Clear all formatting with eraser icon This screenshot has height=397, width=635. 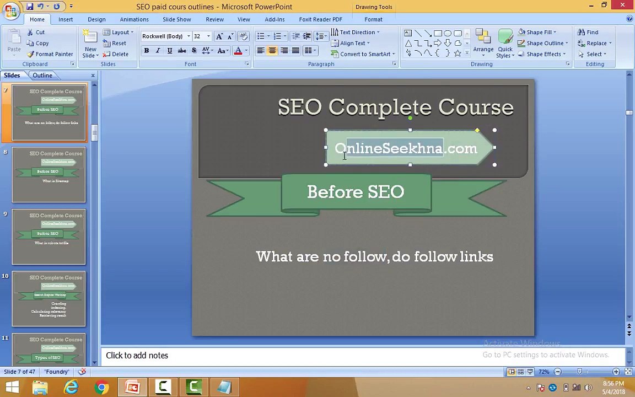(244, 36)
